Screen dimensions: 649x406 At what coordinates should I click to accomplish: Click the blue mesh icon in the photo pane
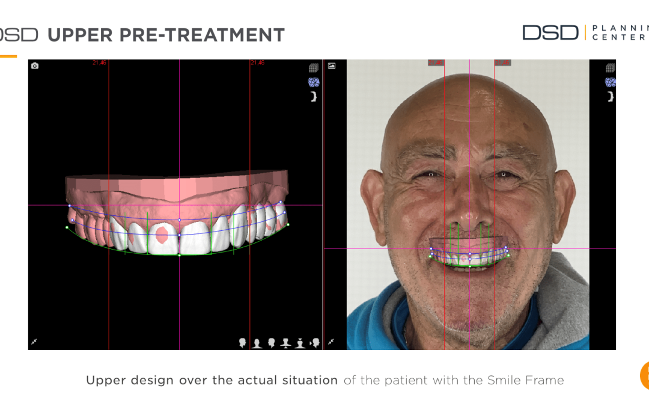point(611,82)
